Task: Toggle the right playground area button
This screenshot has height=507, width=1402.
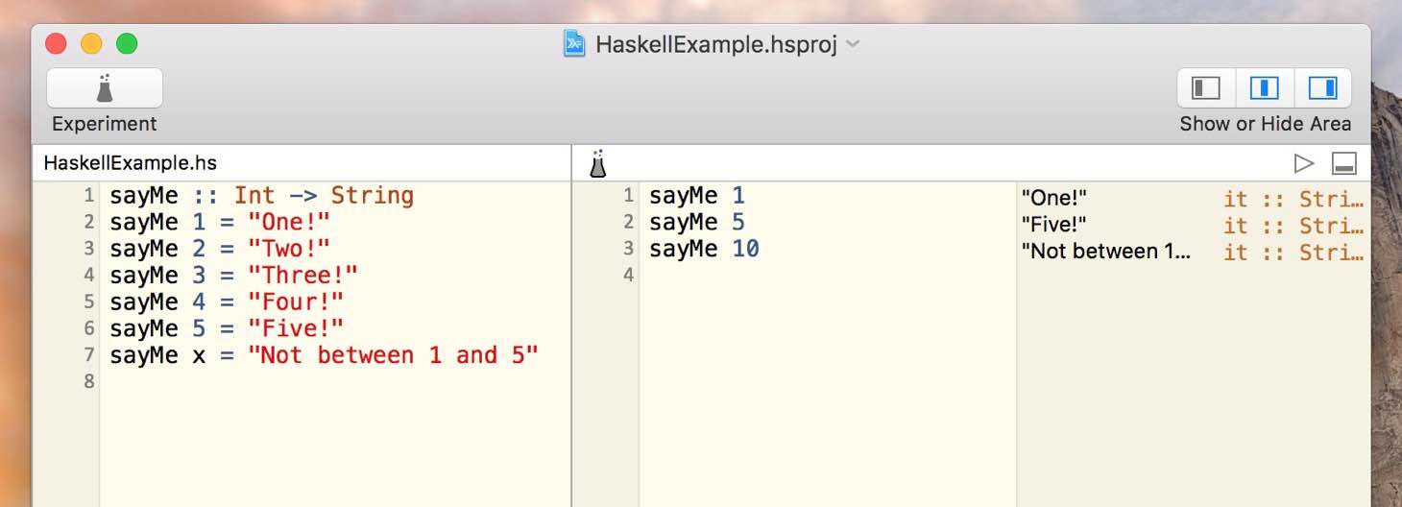Action: click(1323, 88)
